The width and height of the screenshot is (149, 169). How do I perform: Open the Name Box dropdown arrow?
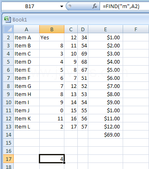pyautogui.click(x=62, y=6)
